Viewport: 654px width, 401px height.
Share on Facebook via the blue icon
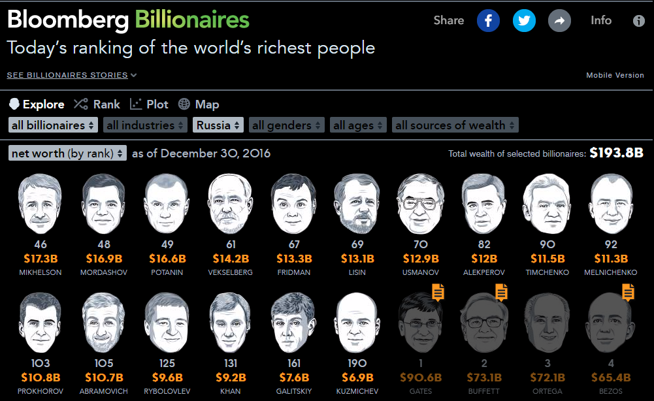click(488, 20)
